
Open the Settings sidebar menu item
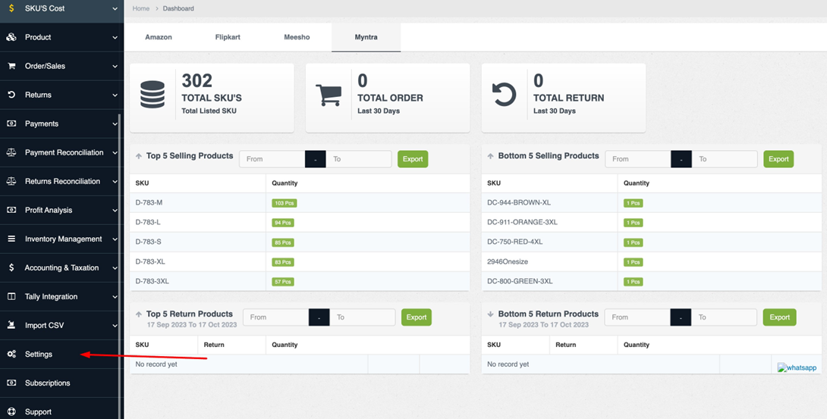pos(60,355)
